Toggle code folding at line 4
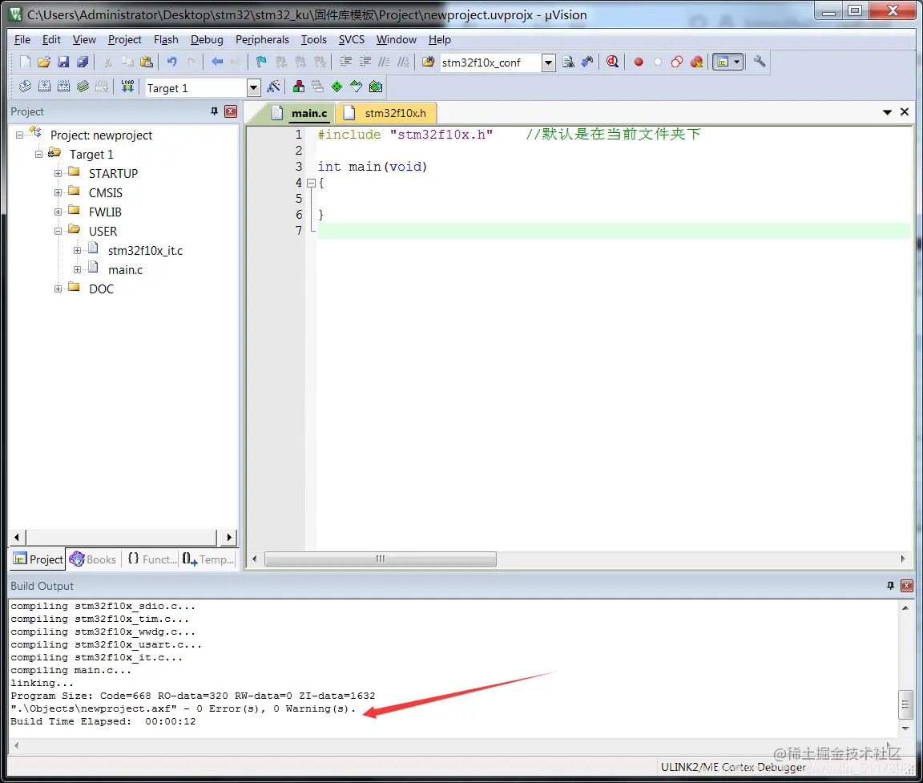The height and width of the screenshot is (783, 923). point(312,183)
